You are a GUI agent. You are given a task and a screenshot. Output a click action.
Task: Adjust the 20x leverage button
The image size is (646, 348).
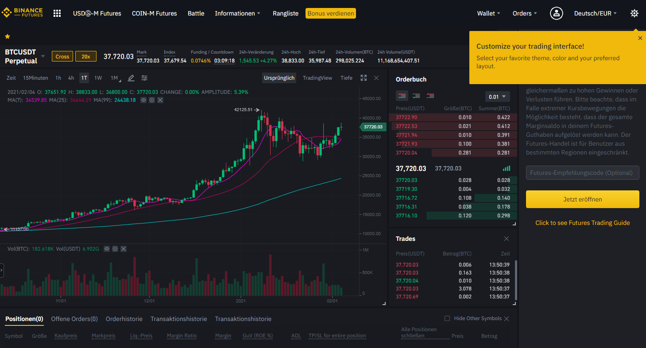pyautogui.click(x=86, y=56)
